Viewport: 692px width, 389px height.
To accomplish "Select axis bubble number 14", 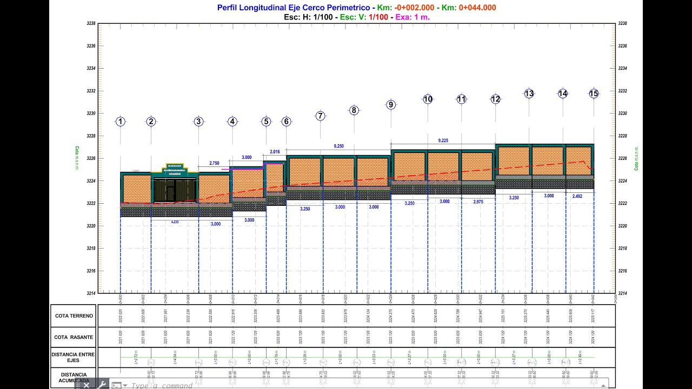I will point(563,93).
